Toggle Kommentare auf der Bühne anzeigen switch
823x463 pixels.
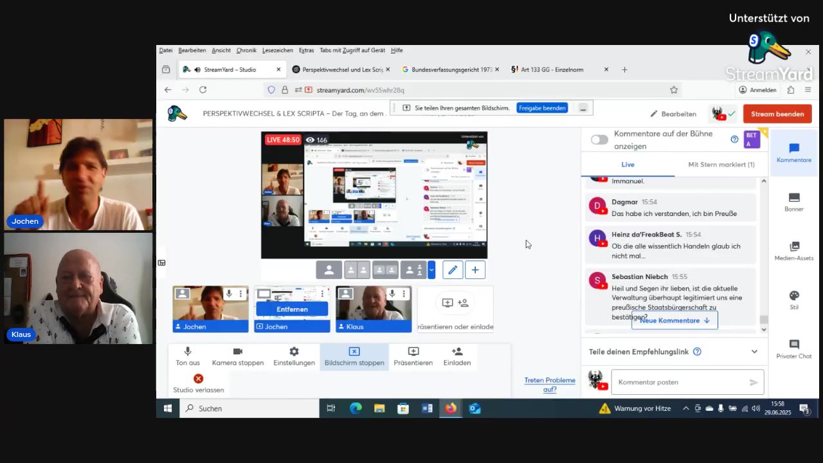[x=599, y=140]
